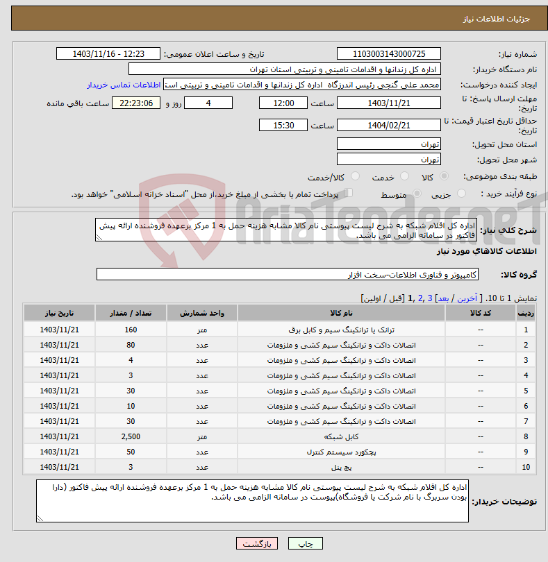This screenshot has height=562, width=548.
Task: Click the delivery city field تهران
Action: (389, 159)
